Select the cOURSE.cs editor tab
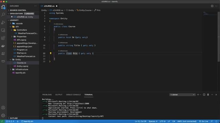 (x=49, y=6)
